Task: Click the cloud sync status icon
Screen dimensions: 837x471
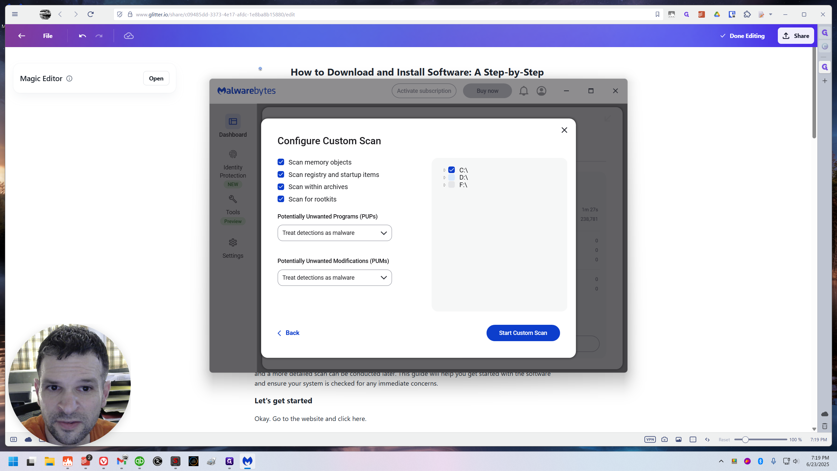Action: 129,36
